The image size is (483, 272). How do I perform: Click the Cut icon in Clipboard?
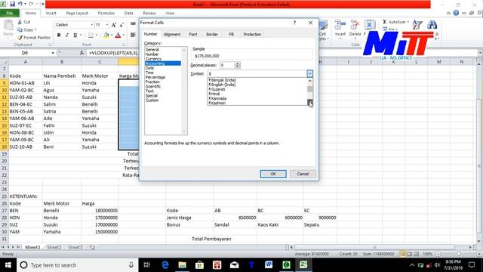tap(20, 22)
